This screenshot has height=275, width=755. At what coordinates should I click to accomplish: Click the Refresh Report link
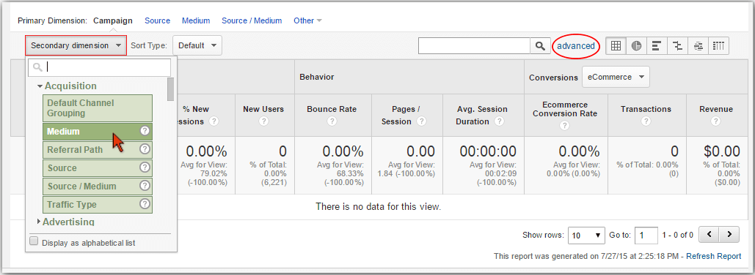pos(714,256)
